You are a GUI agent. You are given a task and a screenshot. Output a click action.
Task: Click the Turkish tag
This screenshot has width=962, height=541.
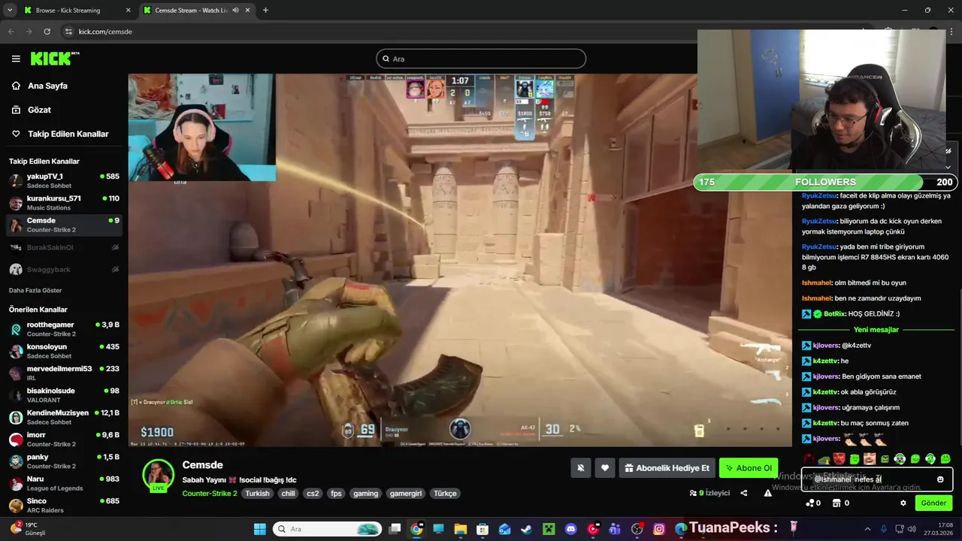pyautogui.click(x=257, y=494)
